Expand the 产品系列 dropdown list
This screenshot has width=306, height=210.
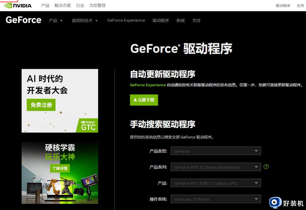point(216,167)
